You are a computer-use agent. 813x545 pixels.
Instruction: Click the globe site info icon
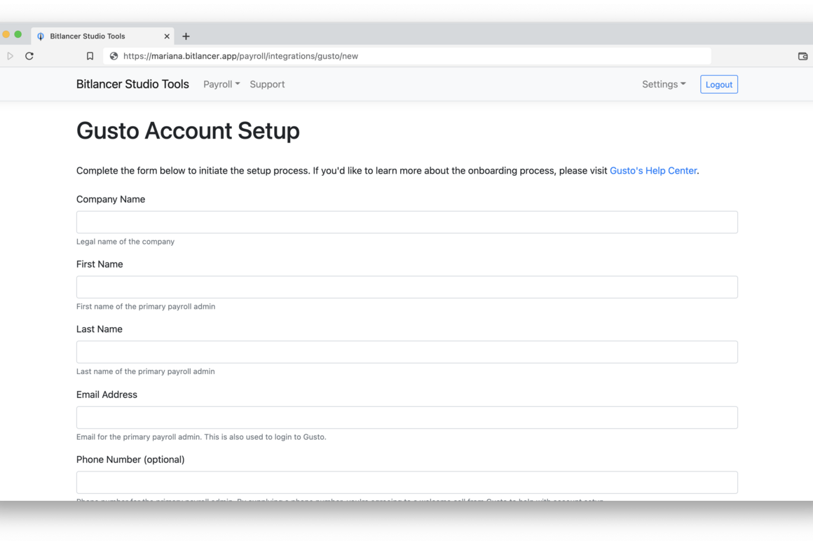(114, 56)
